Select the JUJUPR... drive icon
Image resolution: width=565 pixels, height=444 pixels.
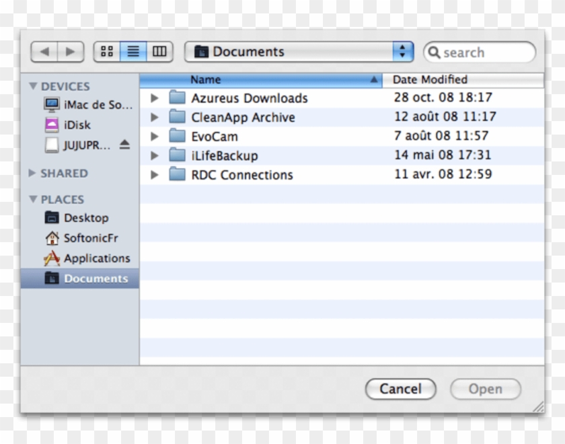click(x=52, y=145)
